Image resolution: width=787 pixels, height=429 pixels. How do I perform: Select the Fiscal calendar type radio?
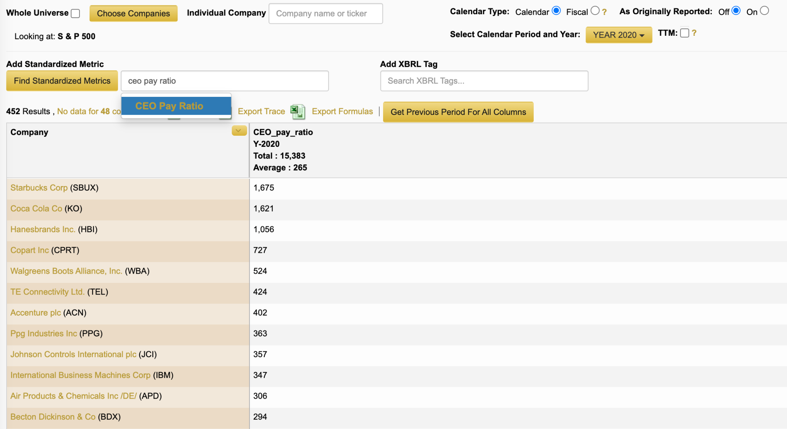(x=595, y=11)
